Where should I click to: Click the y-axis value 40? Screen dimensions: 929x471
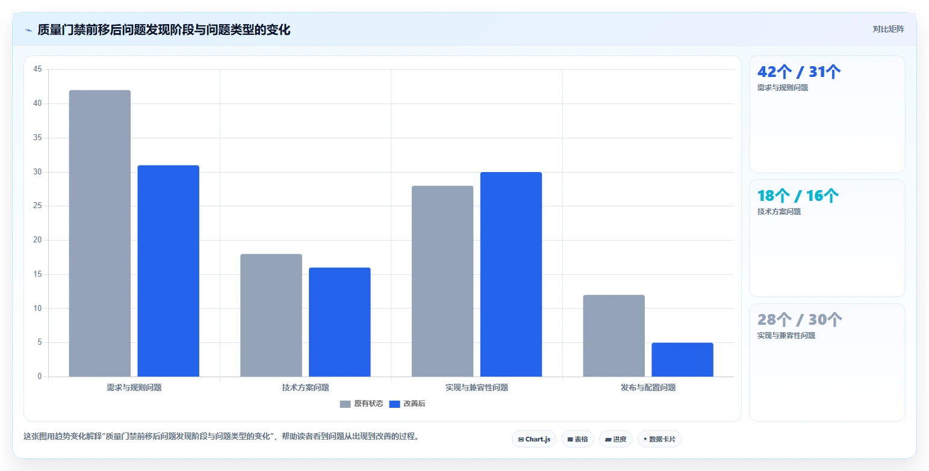tap(37, 103)
